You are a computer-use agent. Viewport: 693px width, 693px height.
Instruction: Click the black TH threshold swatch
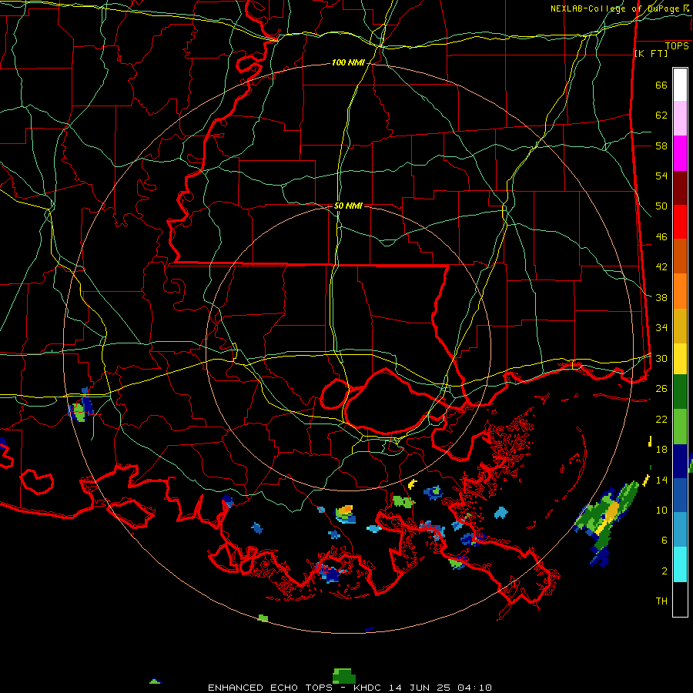[680, 599]
